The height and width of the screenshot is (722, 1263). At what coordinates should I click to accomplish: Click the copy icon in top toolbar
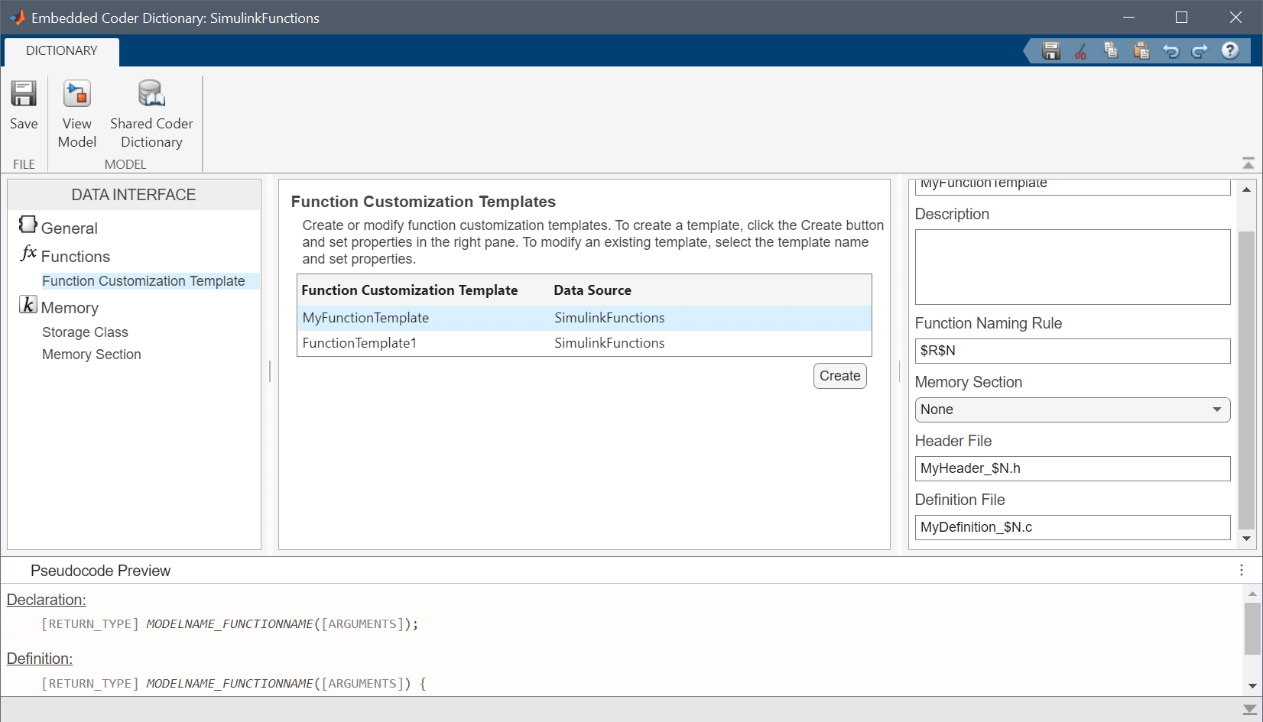[1111, 51]
